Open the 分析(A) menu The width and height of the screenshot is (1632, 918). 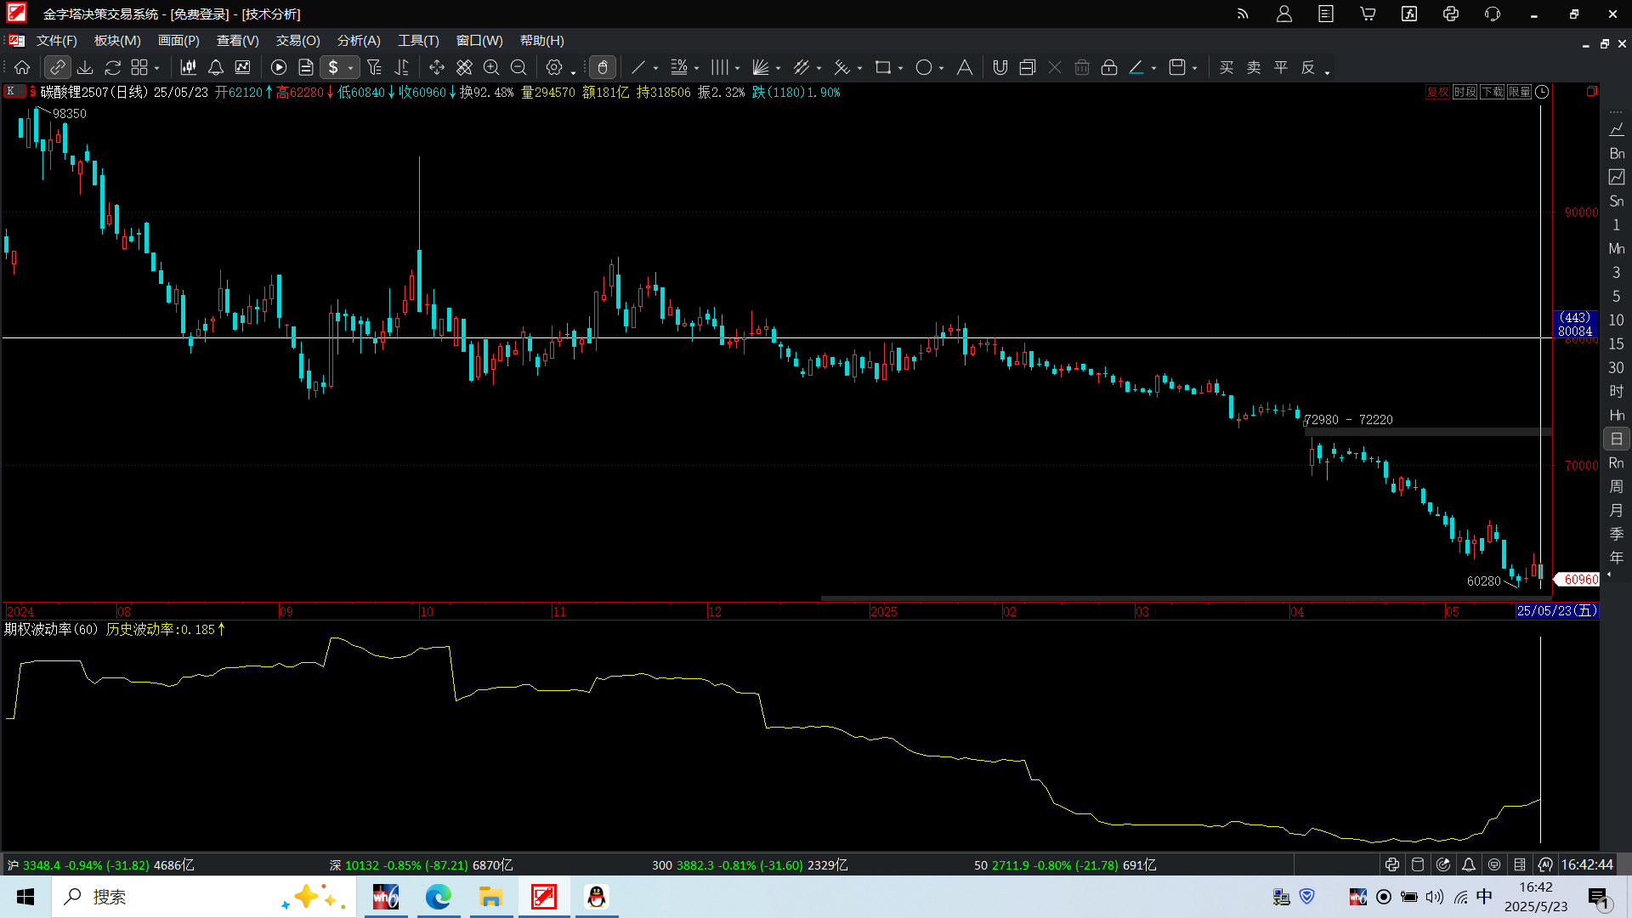359,41
